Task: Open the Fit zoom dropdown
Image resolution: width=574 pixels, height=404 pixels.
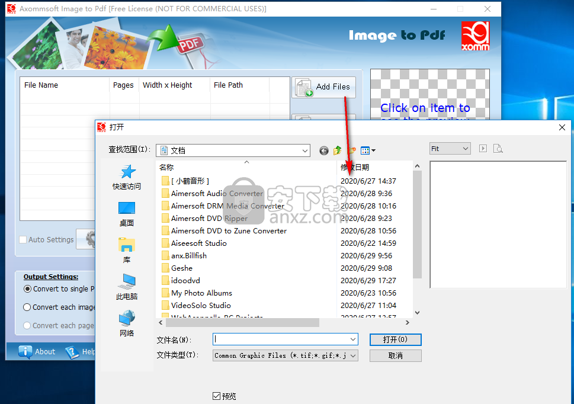Action: [x=450, y=149]
